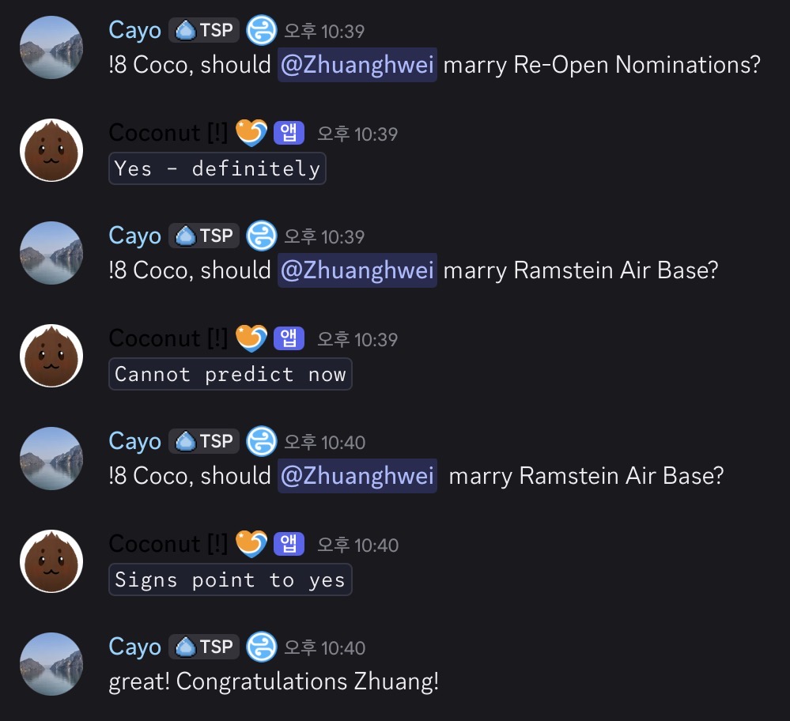Click the TSP server tag in the first message
The image size is (790, 721).
pyautogui.click(x=204, y=30)
